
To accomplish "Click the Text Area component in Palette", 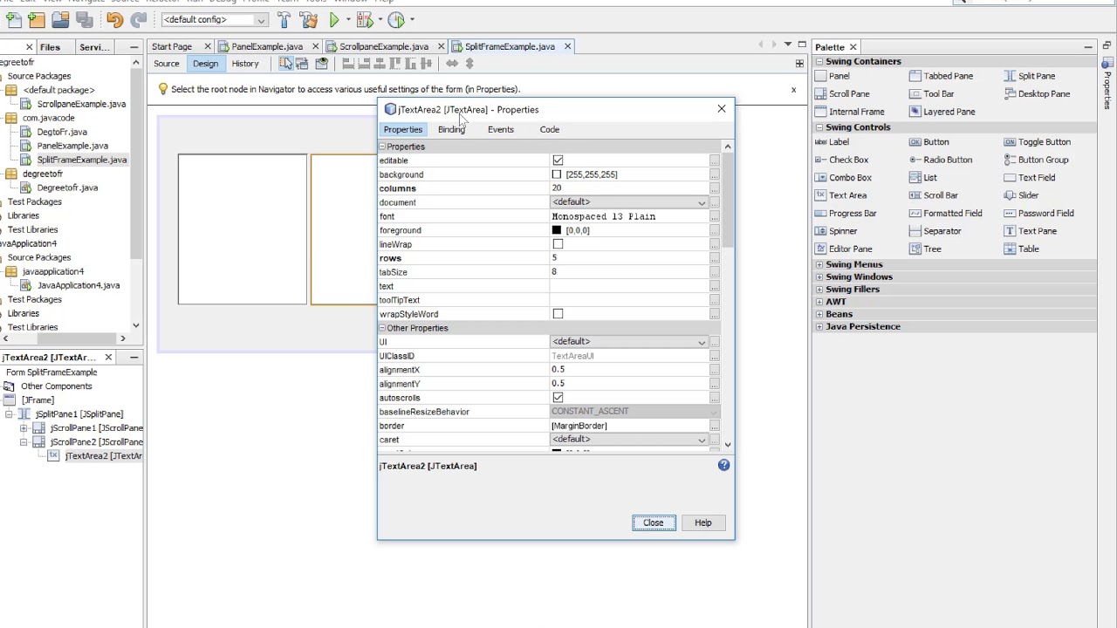I will pos(840,195).
